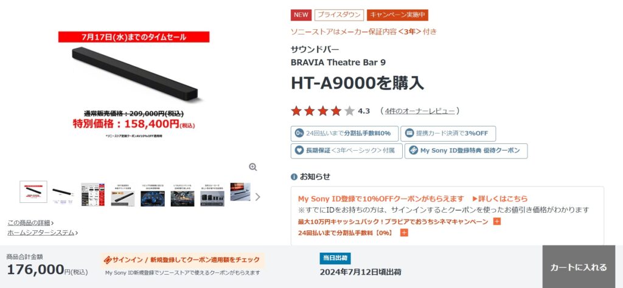
Task: Click 詳しくはこちら coupon details link
Action: (500, 198)
